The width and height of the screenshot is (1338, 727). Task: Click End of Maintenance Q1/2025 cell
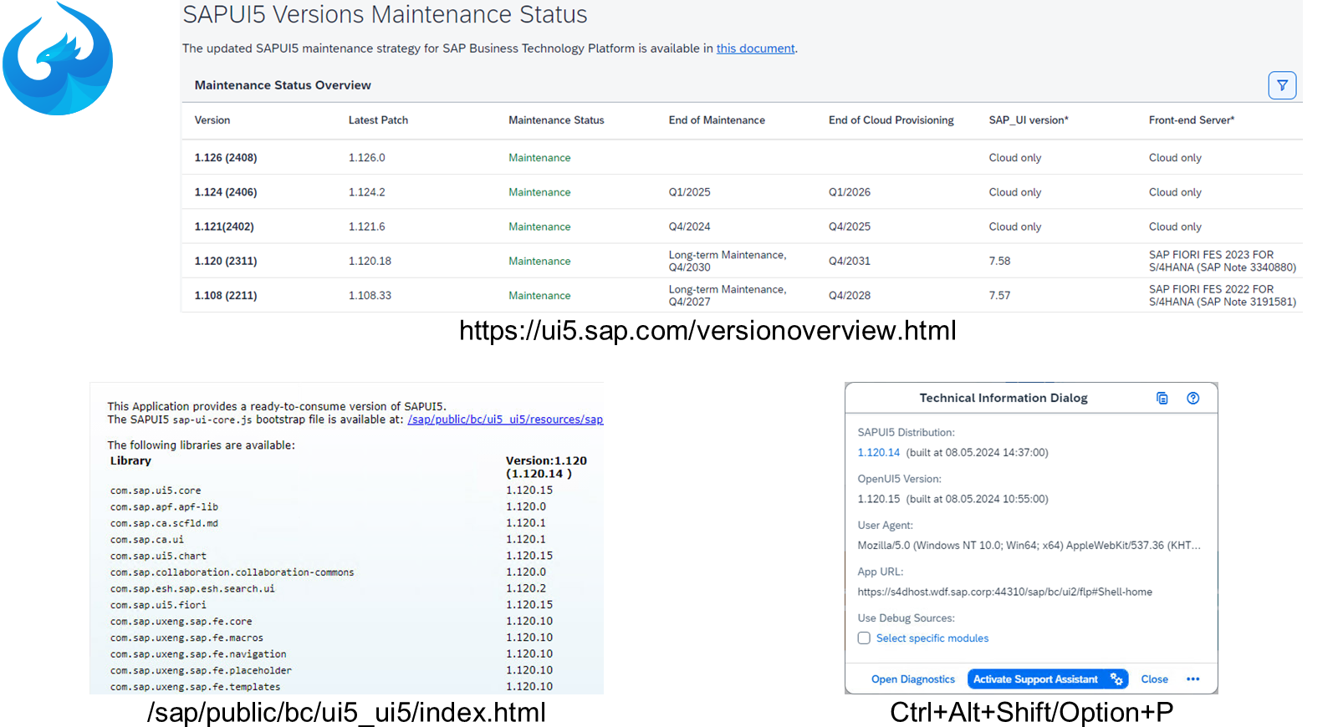coord(689,192)
